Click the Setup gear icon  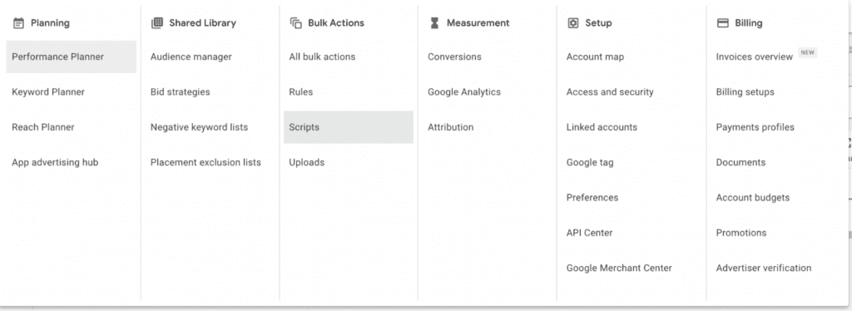point(572,22)
